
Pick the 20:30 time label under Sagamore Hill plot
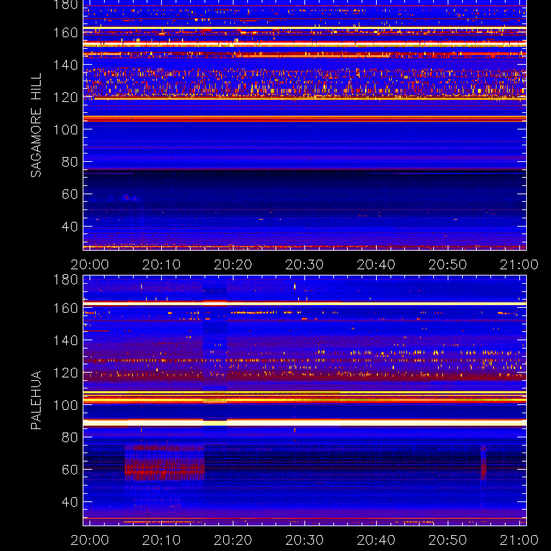coord(304,264)
